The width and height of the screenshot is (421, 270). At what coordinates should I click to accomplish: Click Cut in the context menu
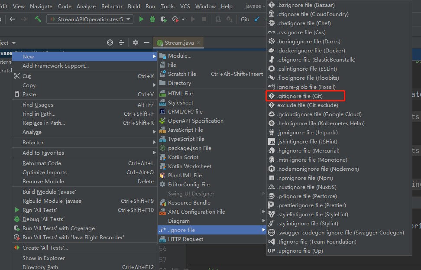point(84,76)
